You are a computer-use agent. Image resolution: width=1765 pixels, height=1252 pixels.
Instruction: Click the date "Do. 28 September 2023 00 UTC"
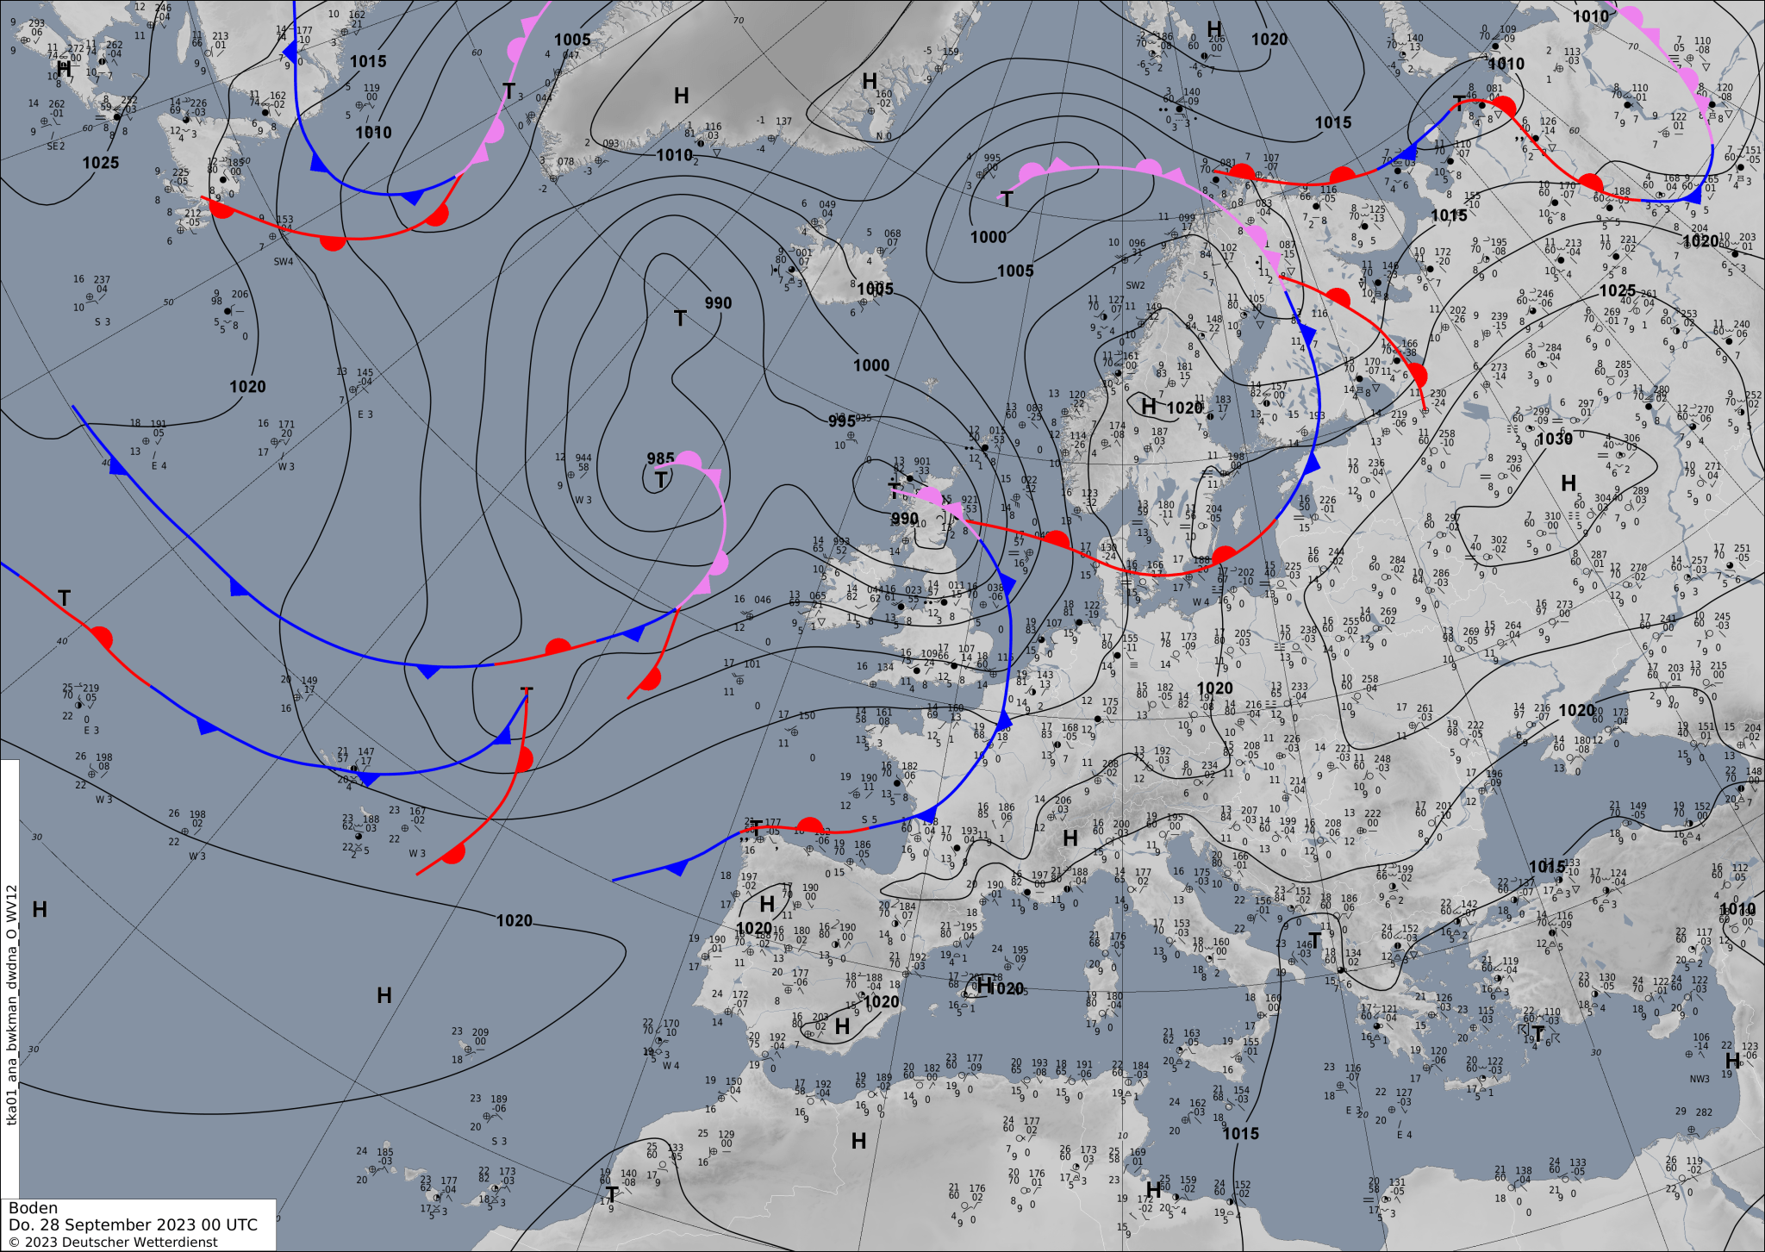tap(133, 1225)
